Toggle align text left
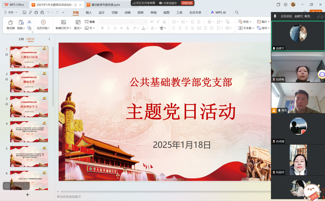325x201 pixels. [x=174, y=28]
